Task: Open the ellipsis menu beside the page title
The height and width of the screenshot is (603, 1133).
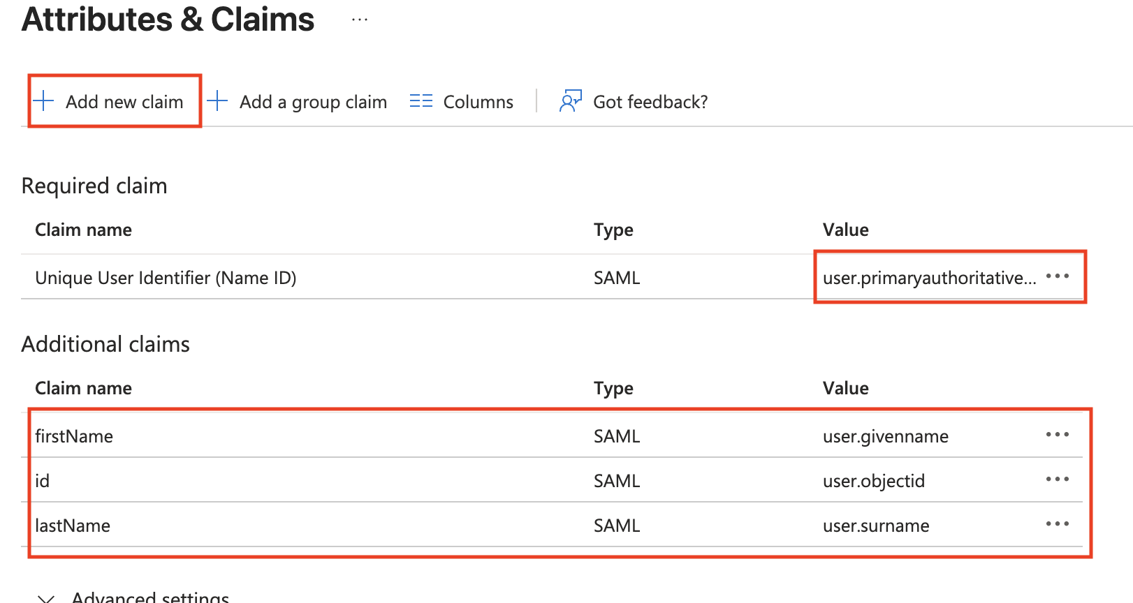Action: tap(360, 20)
